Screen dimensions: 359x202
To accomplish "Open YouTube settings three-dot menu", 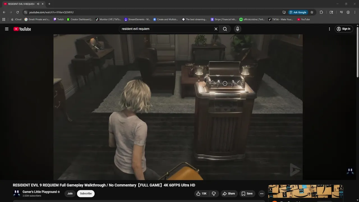I will point(329,29).
